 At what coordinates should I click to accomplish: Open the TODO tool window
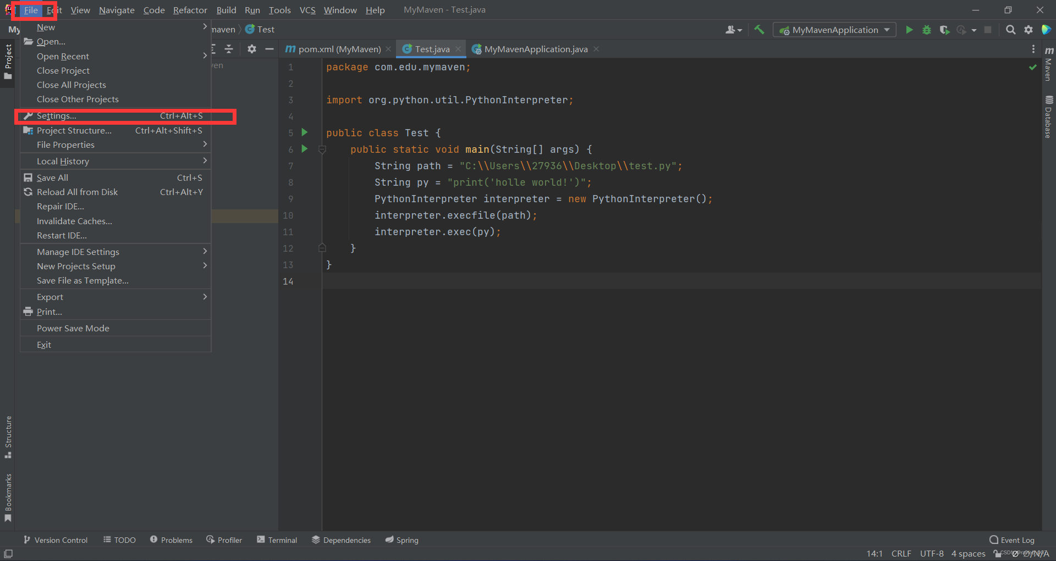[119, 540]
